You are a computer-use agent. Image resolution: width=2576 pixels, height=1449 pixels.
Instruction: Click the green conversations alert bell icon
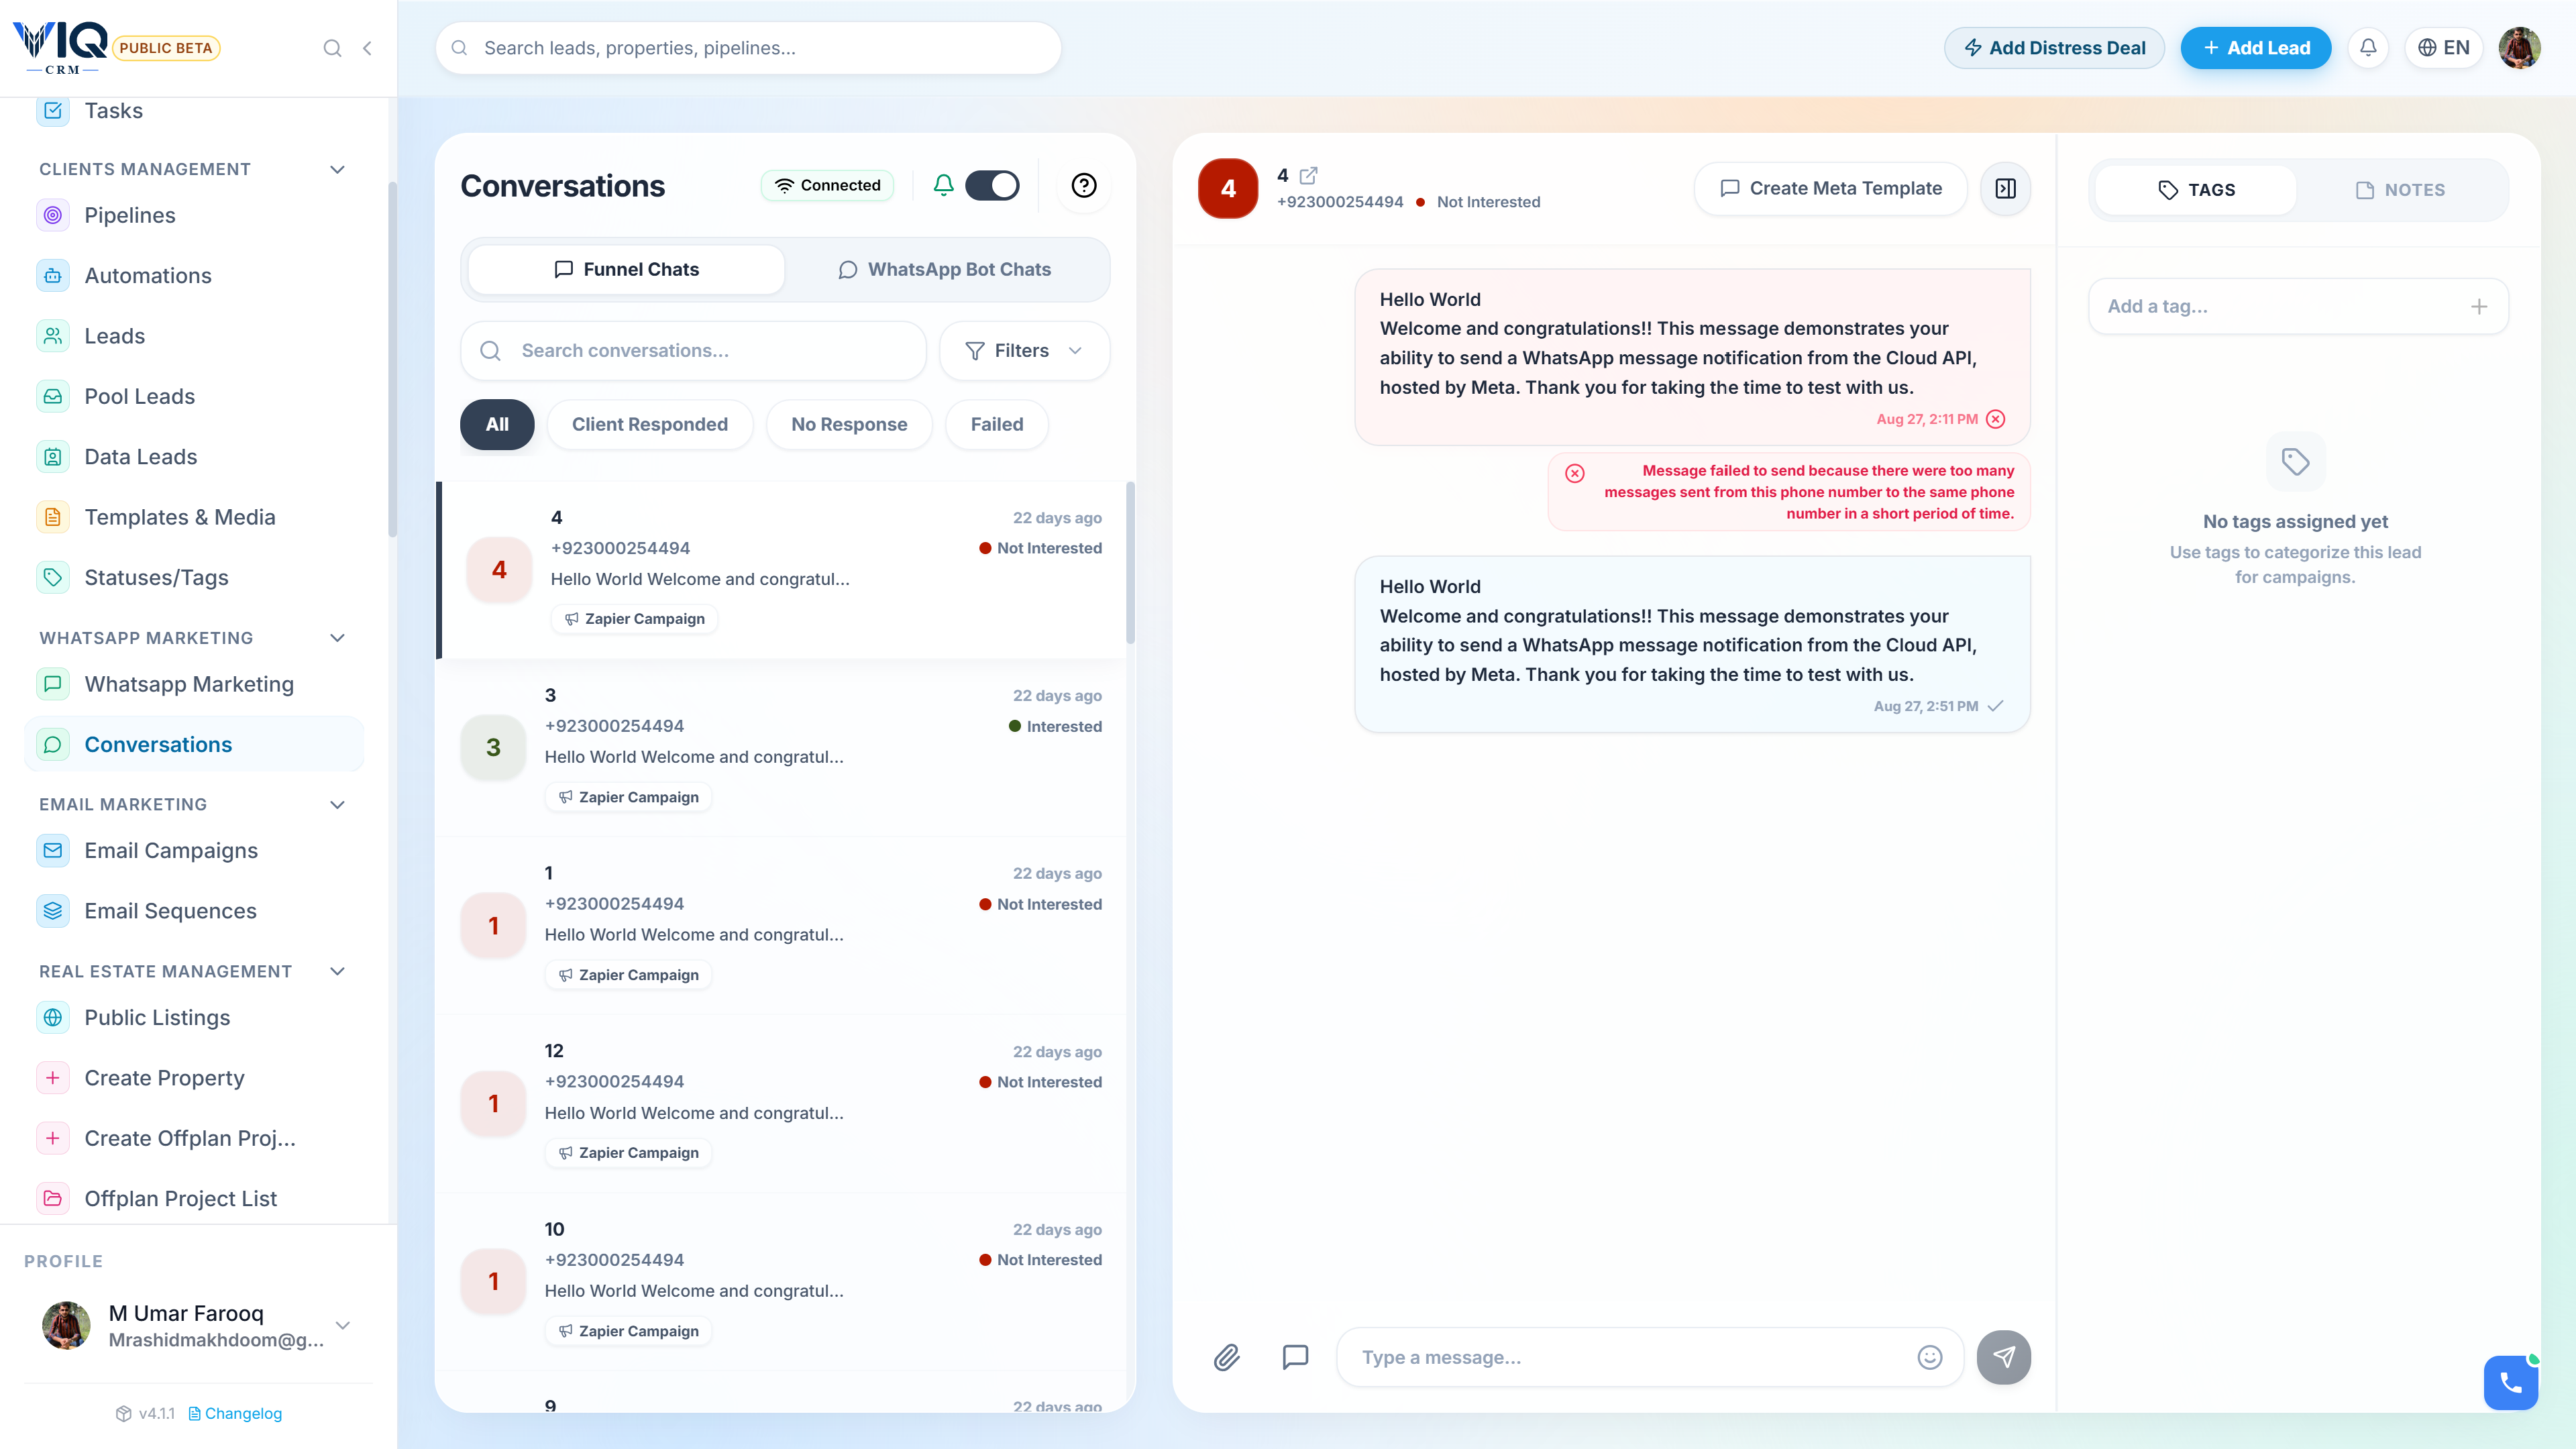943,185
